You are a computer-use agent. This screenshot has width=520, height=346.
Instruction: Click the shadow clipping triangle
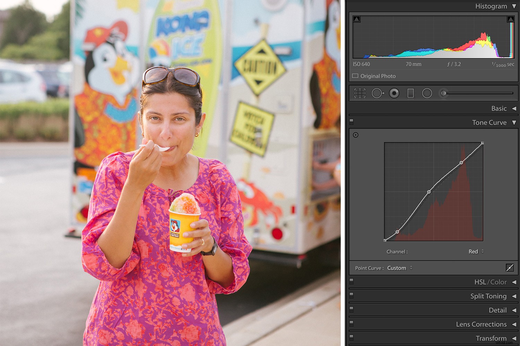coord(356,19)
